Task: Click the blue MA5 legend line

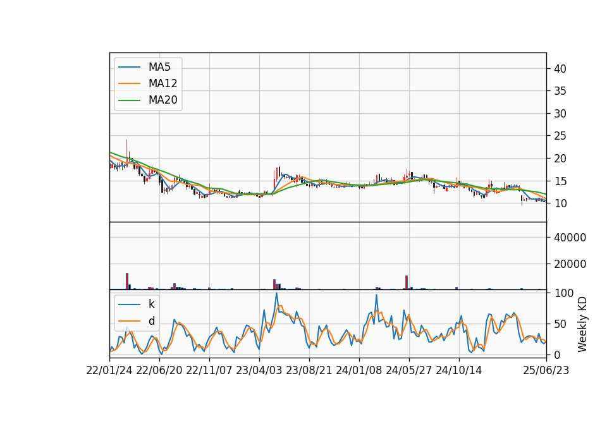Action: click(x=129, y=68)
